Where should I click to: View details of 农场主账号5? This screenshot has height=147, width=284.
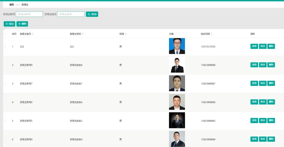coord(254,120)
